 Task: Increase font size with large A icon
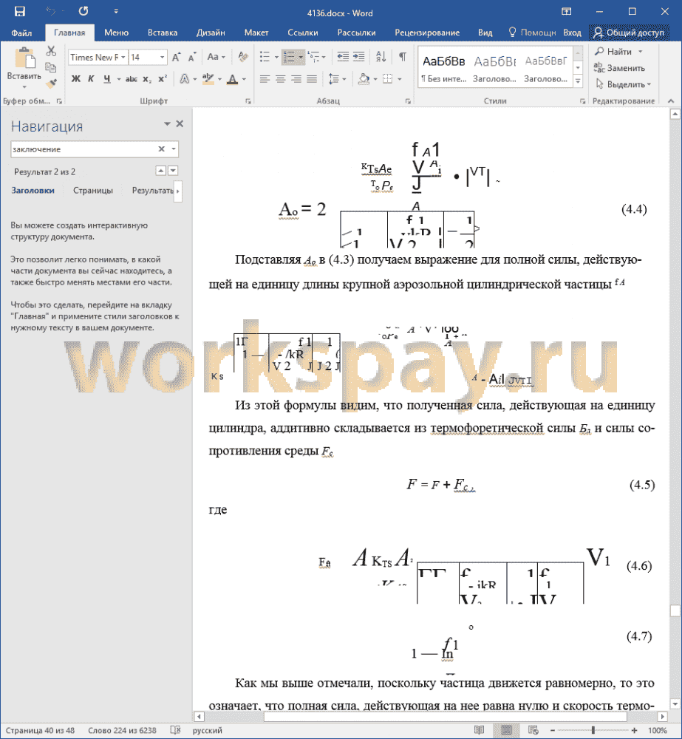176,58
